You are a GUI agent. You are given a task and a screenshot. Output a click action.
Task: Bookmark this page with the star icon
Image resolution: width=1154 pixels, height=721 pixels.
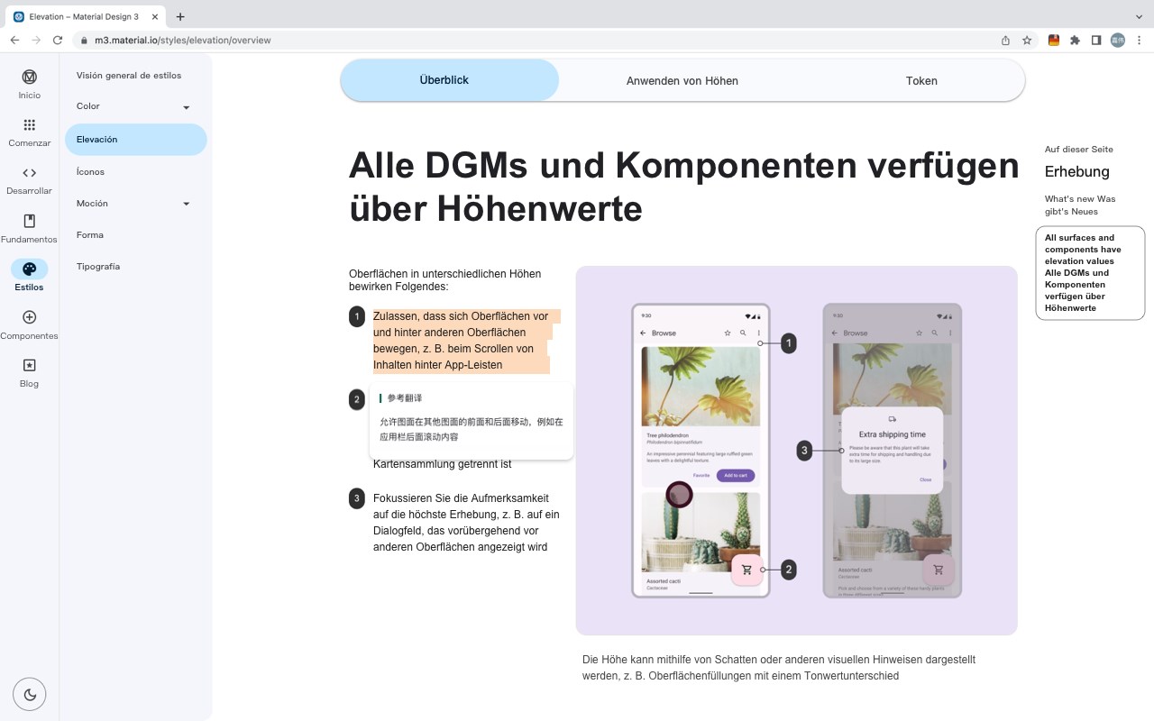[1027, 40]
